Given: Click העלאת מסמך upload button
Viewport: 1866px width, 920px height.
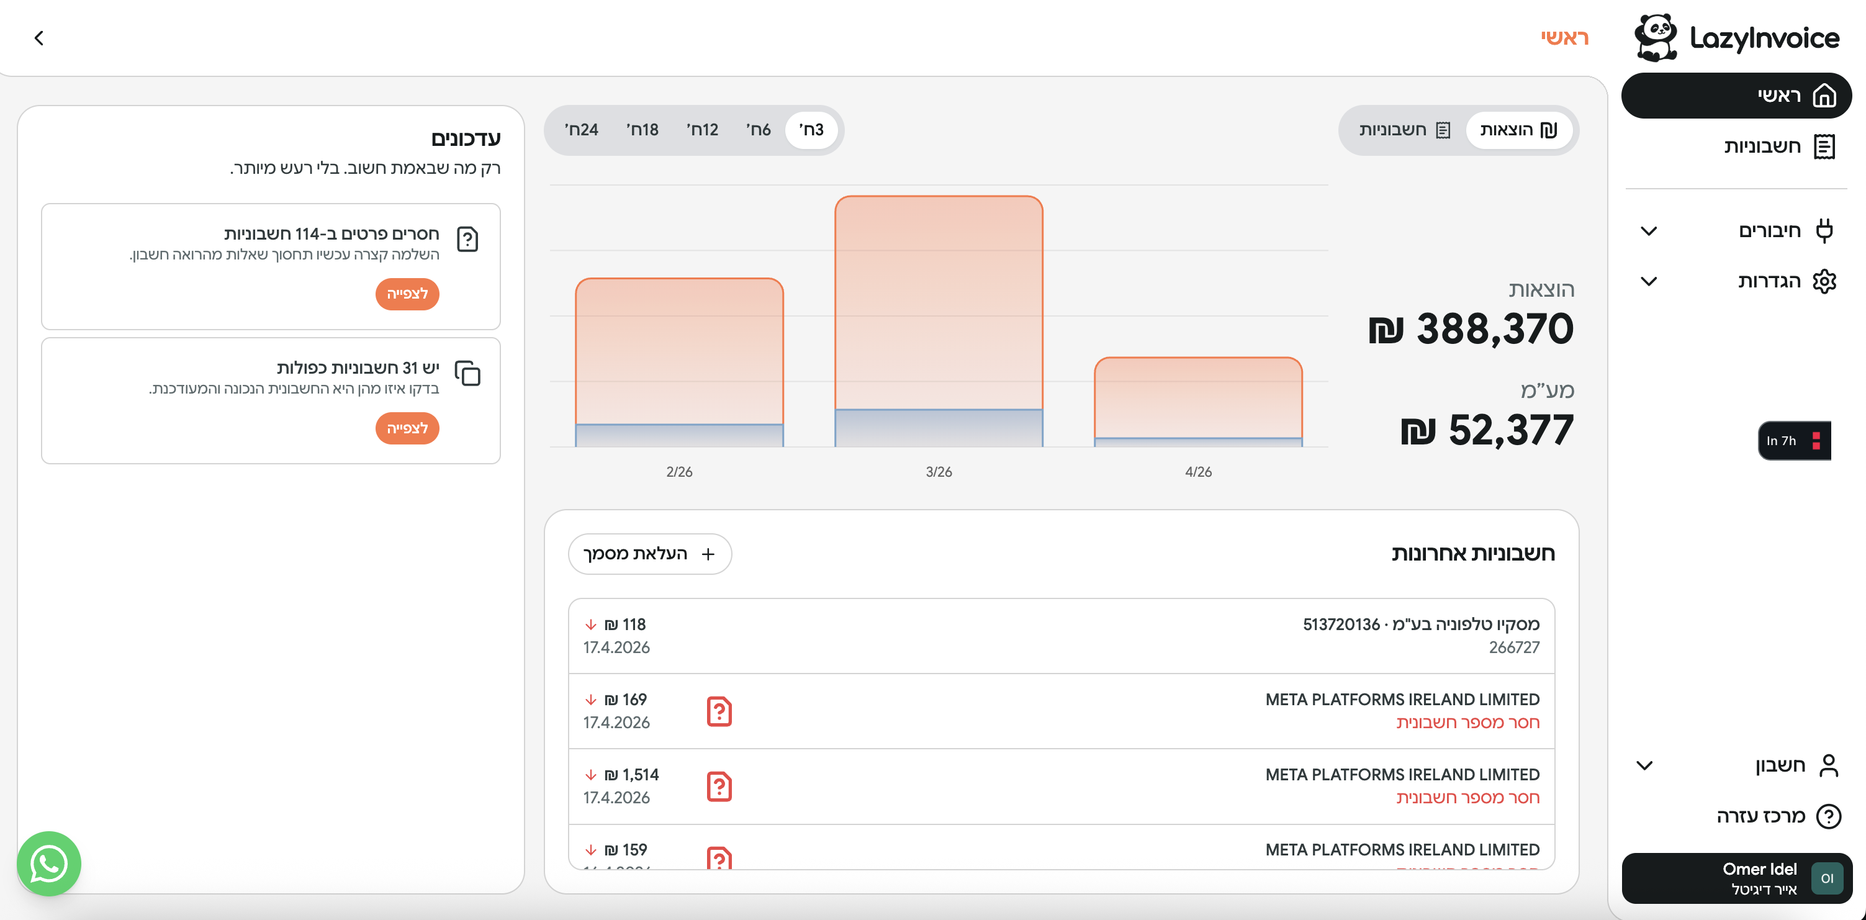Looking at the screenshot, I should 649,554.
